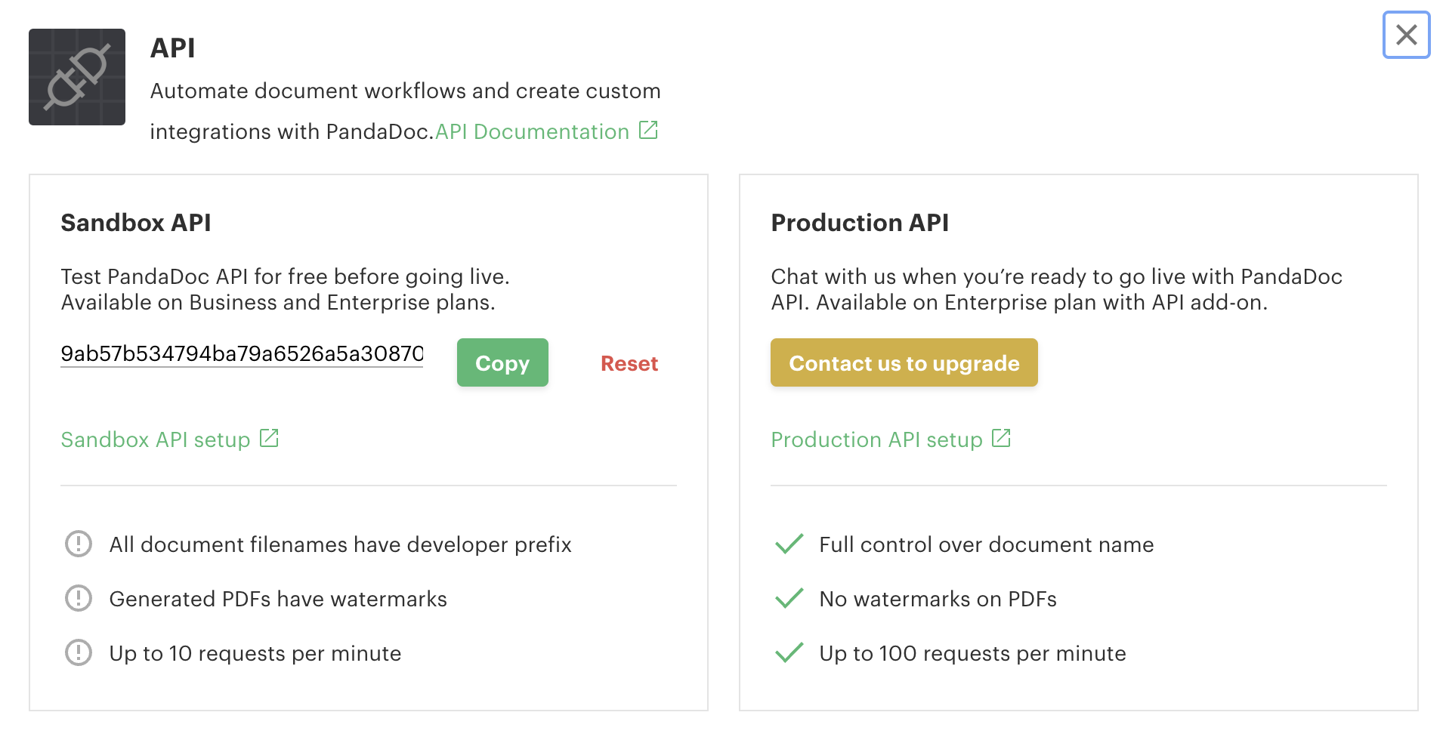Click the API title at the top
This screenshot has width=1446, height=740.
[172, 48]
